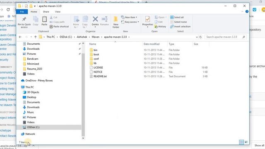Select the lib folder
The image size is (265, 149).
[95, 63]
